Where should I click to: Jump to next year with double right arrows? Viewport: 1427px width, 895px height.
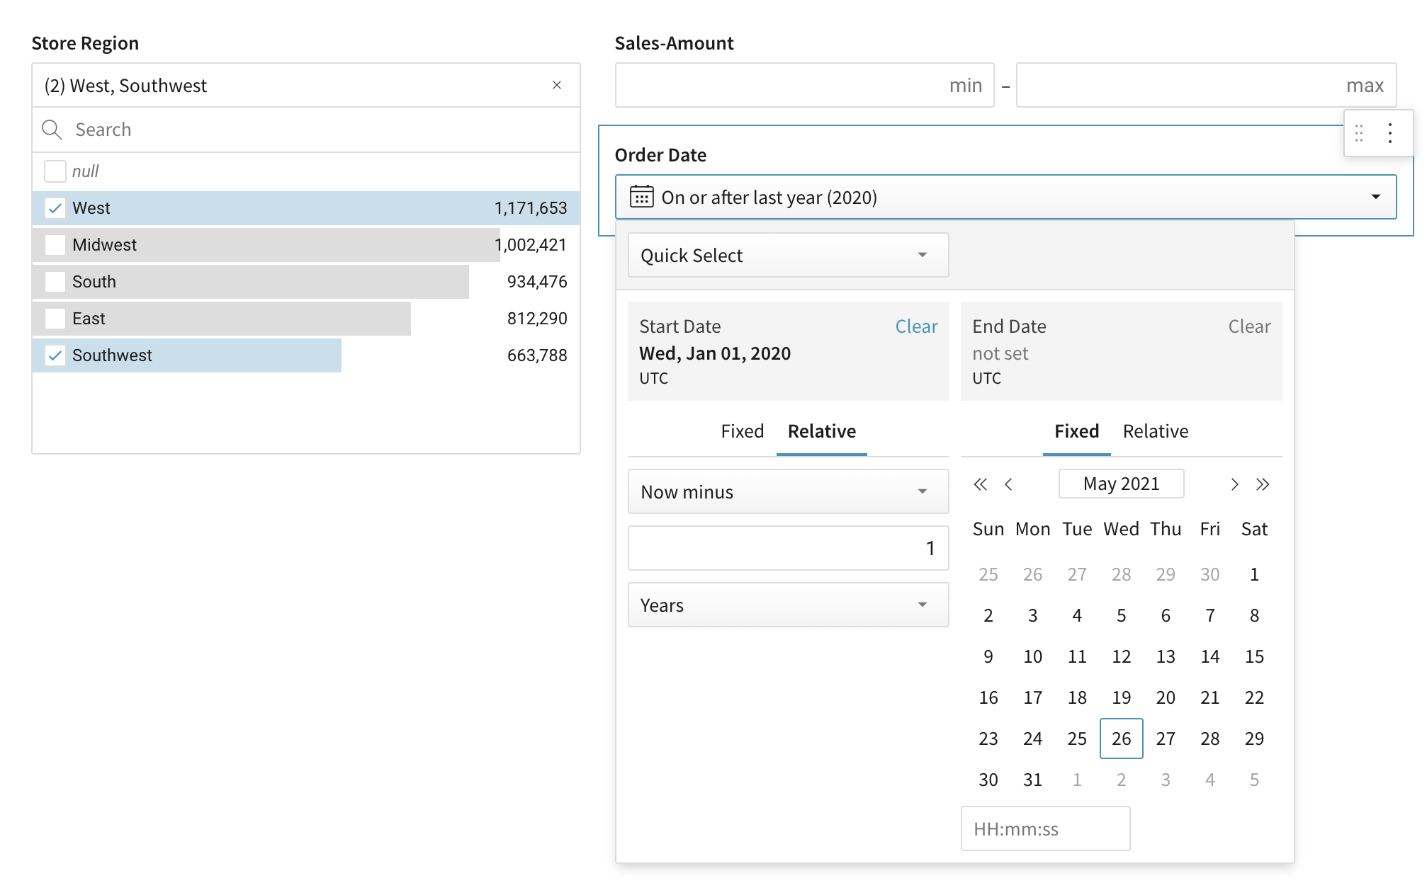(1263, 484)
